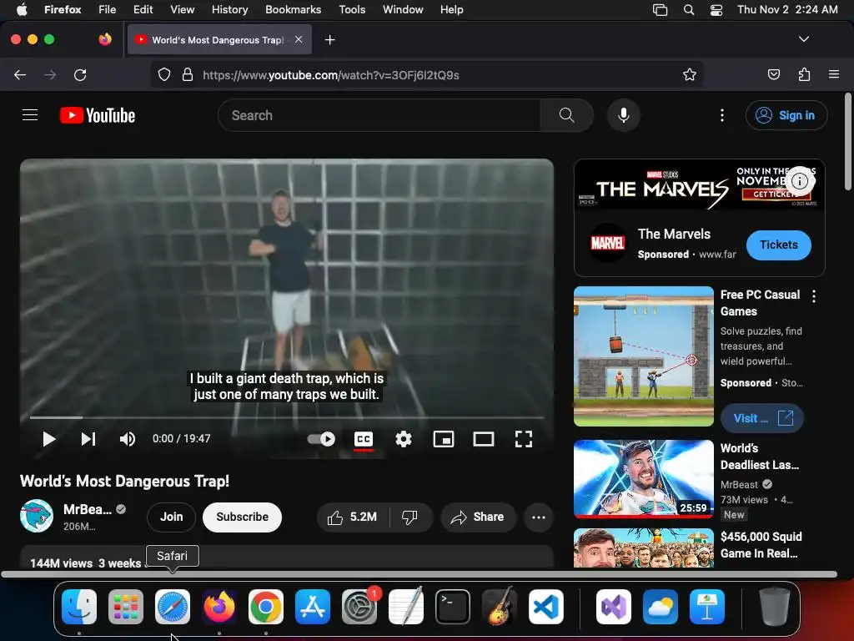Screen dimensions: 854x641
Task: Open Visual Studio Code from Dock
Action: point(545,607)
